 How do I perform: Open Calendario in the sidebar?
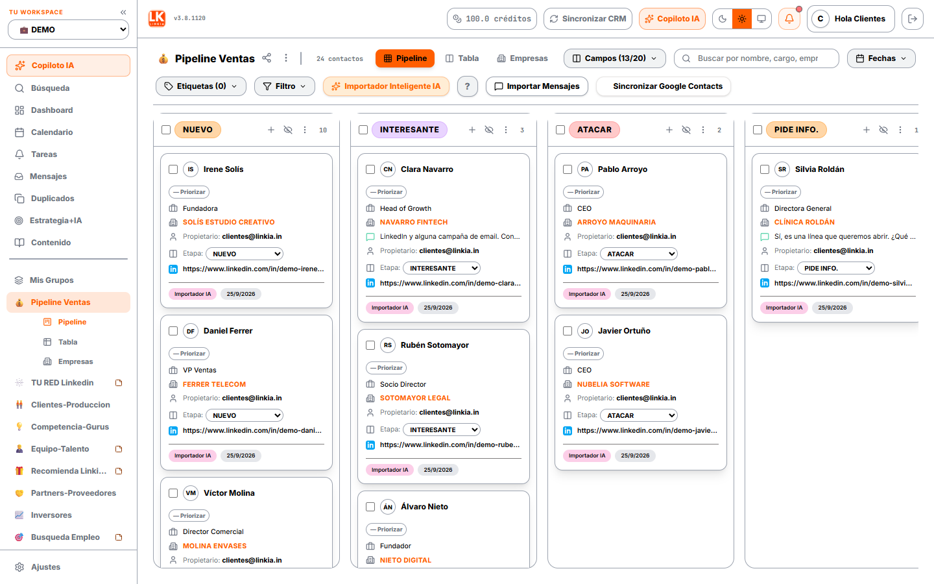coord(68,132)
